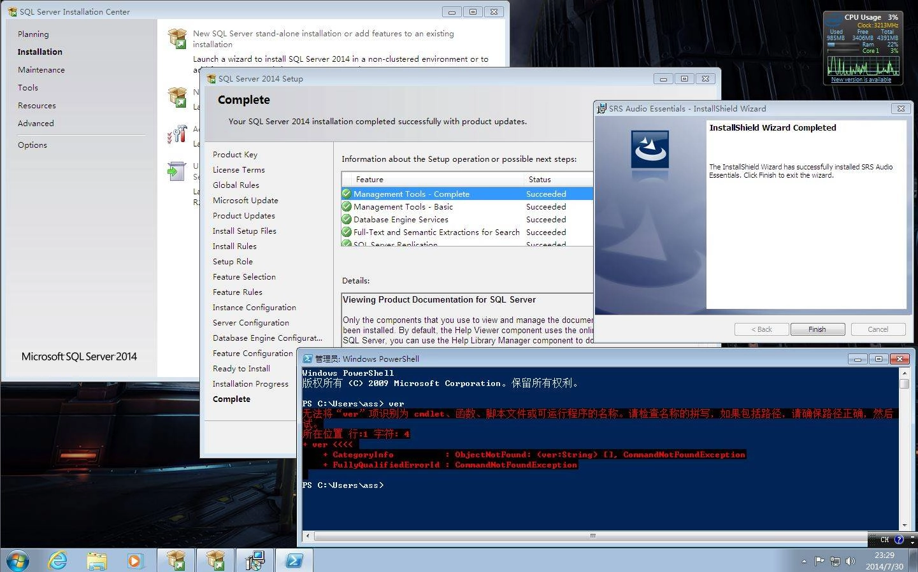The image size is (918, 572).
Task: Click the Action Center flag tray icon
Action: pos(819,561)
